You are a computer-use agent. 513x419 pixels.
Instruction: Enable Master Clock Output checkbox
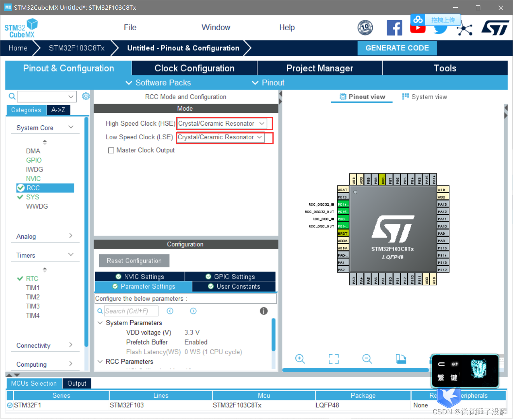111,150
